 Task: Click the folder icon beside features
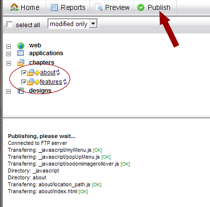[31, 82]
